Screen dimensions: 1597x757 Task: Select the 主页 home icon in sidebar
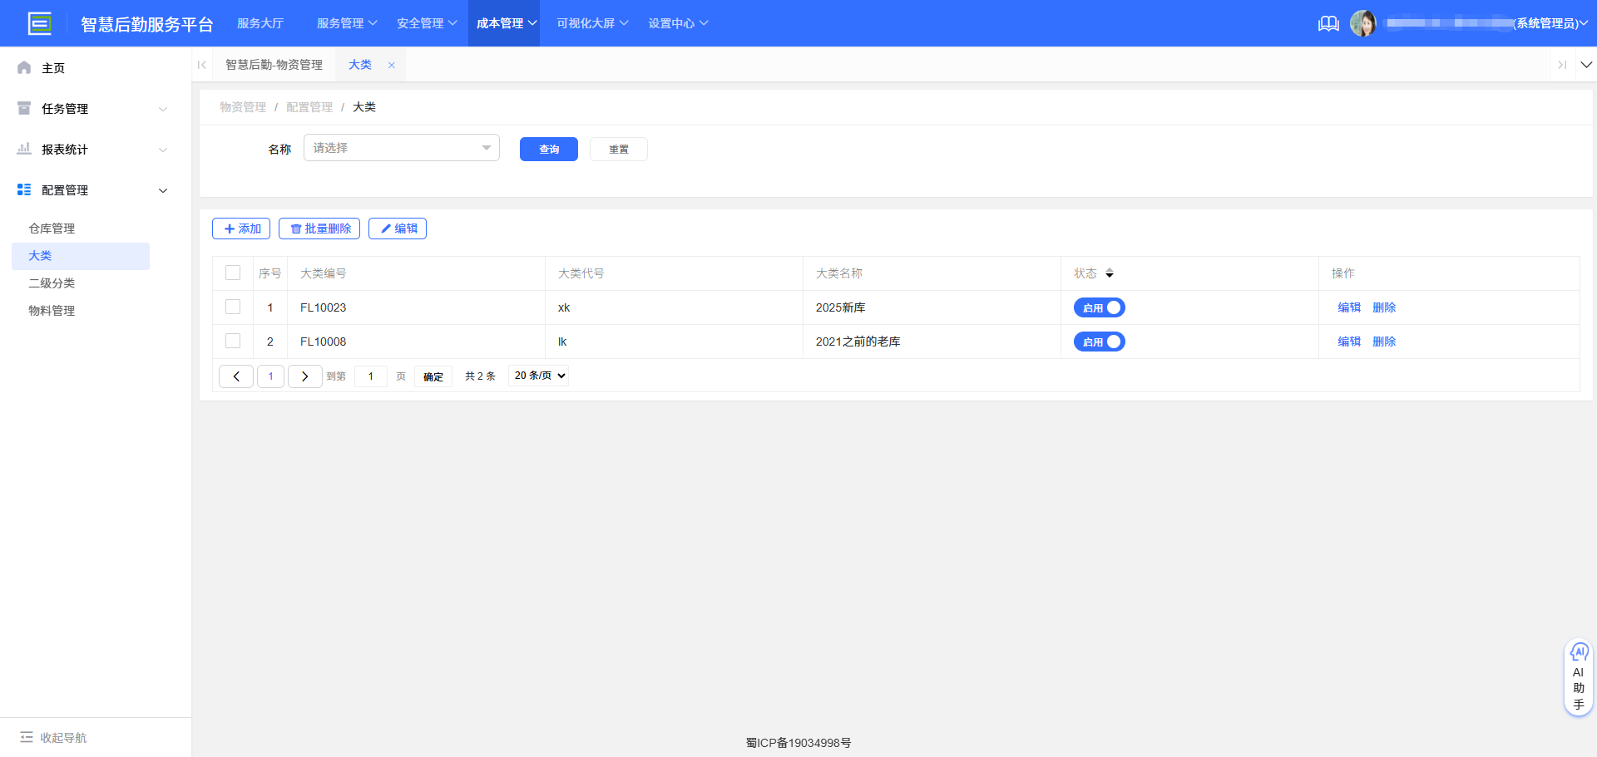(23, 67)
